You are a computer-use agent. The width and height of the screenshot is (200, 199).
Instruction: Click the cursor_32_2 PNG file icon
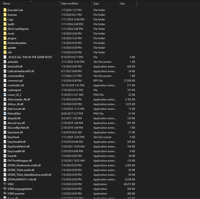(5, 95)
